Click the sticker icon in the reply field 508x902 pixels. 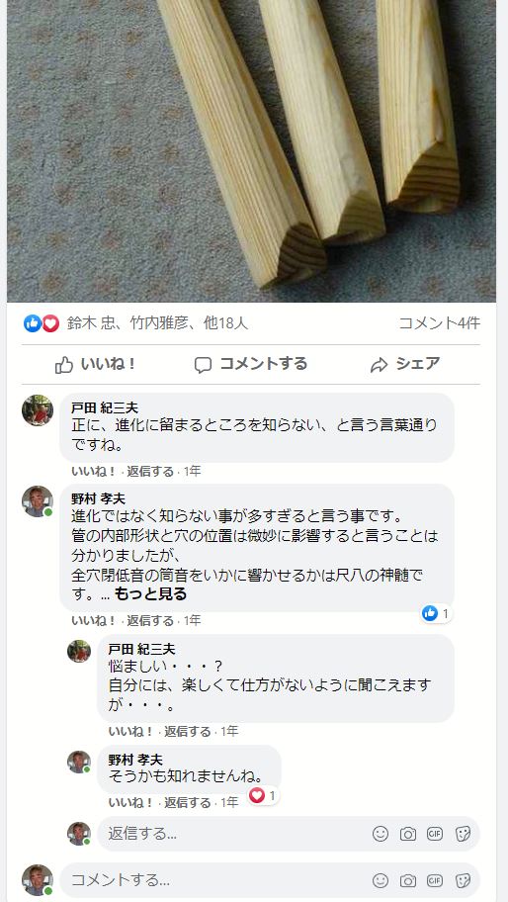pos(463,834)
